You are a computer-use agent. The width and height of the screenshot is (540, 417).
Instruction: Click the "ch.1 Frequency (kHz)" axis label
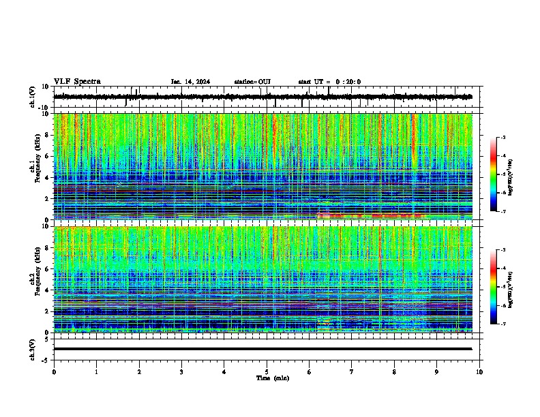pos(35,159)
